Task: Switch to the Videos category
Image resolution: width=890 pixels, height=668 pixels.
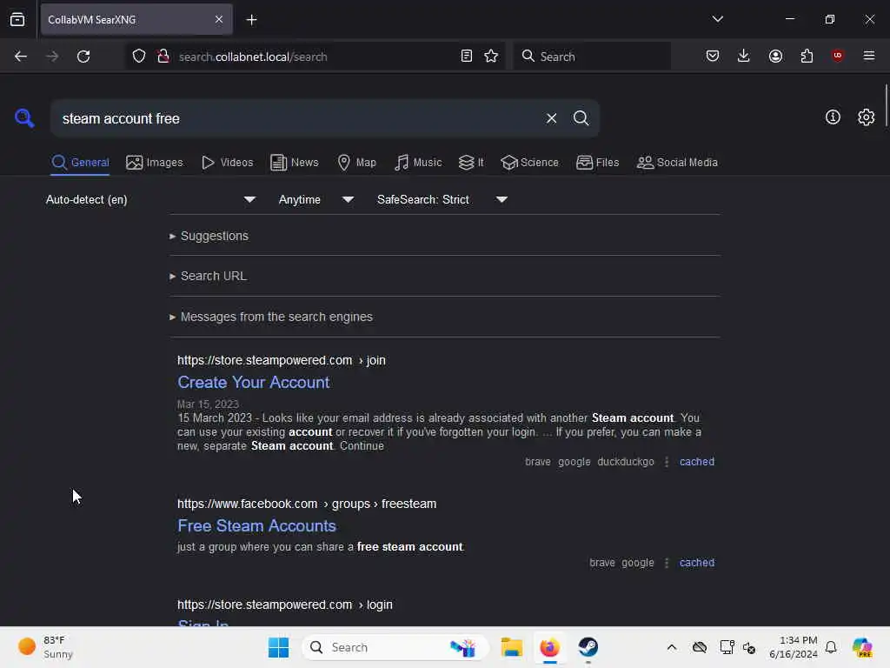Action: tap(227, 163)
